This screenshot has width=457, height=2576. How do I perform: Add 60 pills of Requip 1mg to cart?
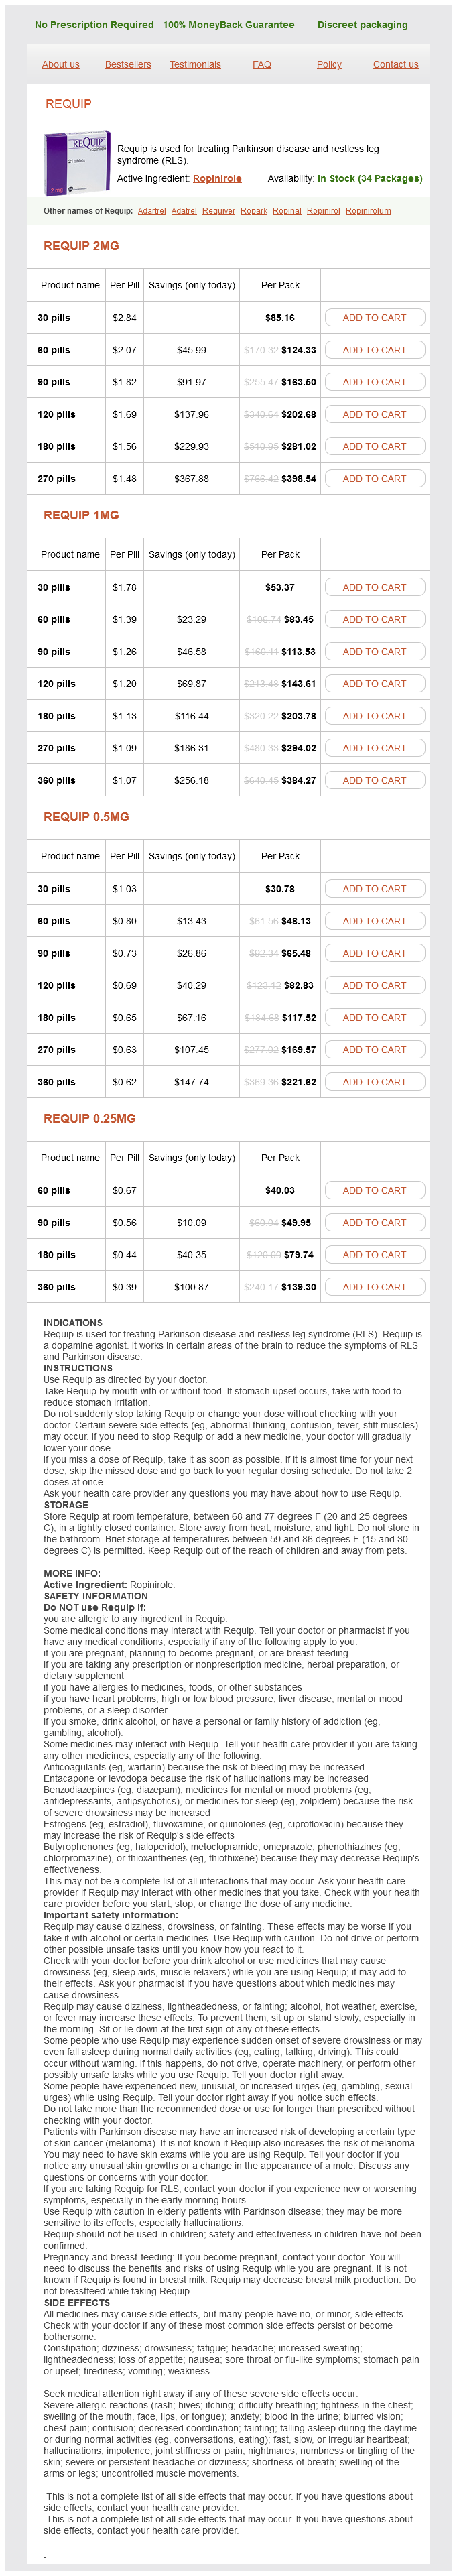pyautogui.click(x=374, y=620)
